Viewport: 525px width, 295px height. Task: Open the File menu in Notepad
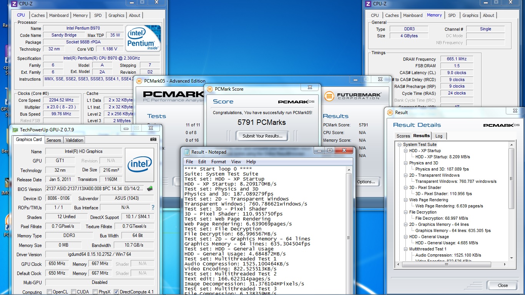pos(189,162)
